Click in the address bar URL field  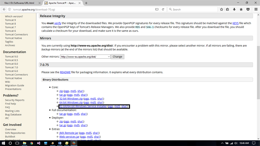click(83, 9)
